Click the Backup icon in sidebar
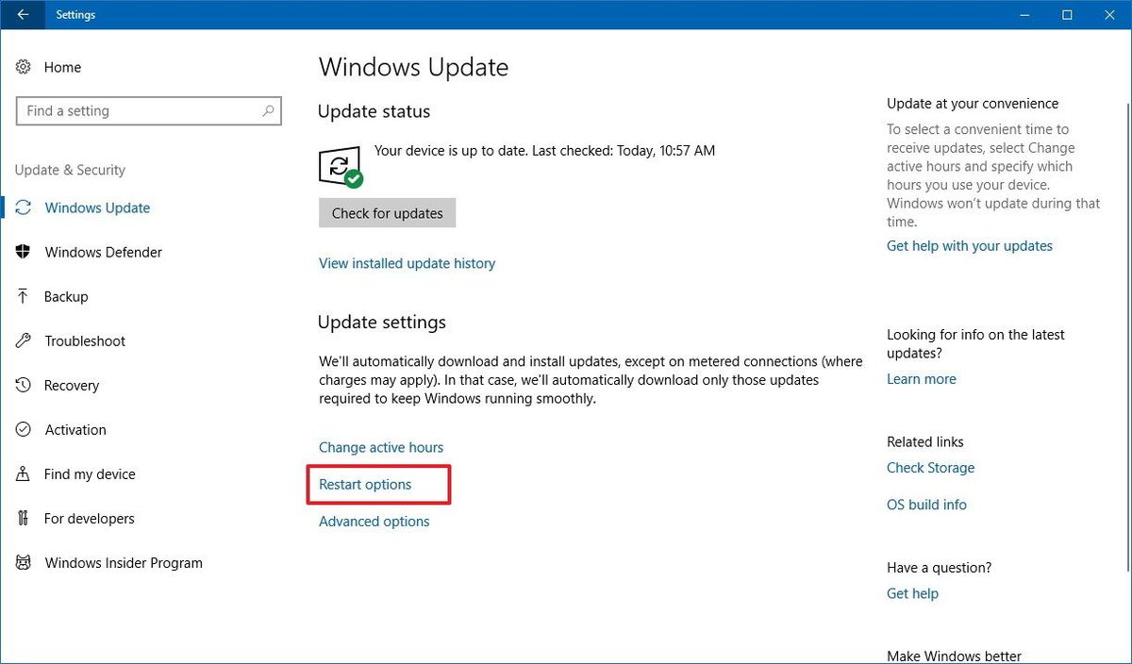 (25, 296)
